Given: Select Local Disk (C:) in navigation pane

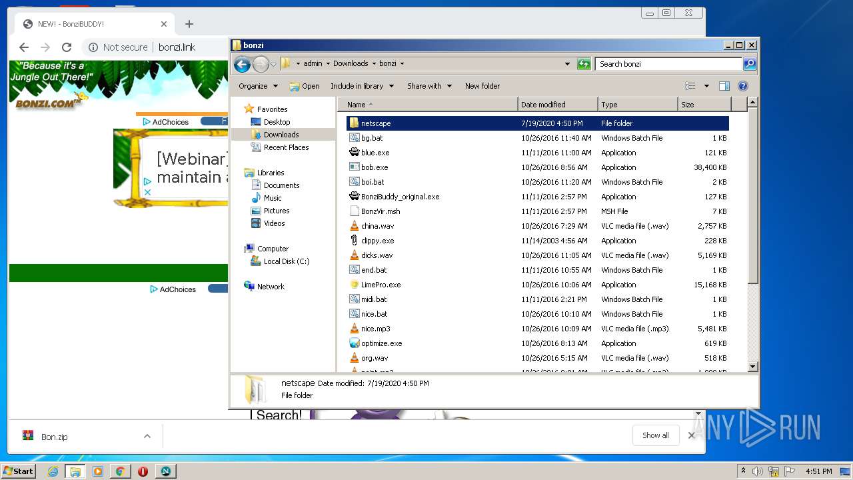Looking at the screenshot, I should [x=286, y=261].
